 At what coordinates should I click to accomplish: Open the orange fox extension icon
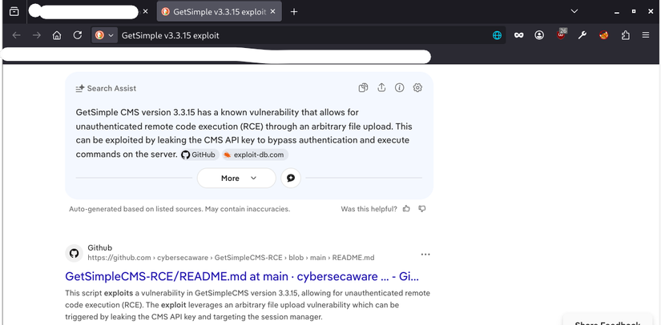[603, 35]
